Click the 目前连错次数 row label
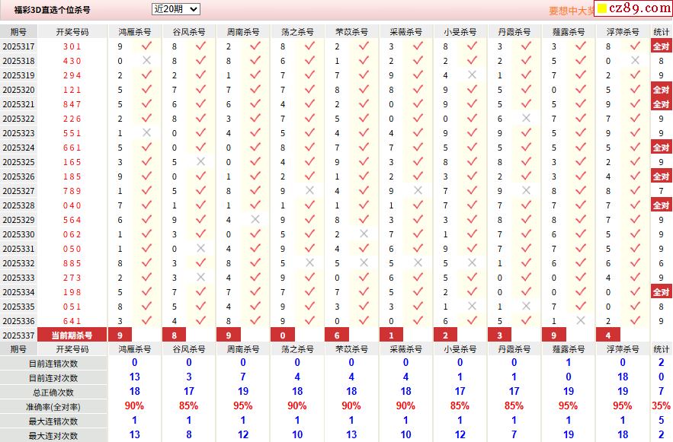 click(x=53, y=364)
